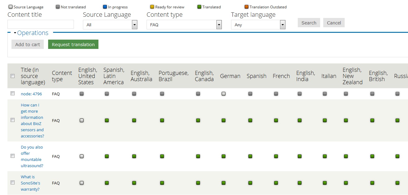
Task: Click the Request translation button
Action: click(73, 44)
